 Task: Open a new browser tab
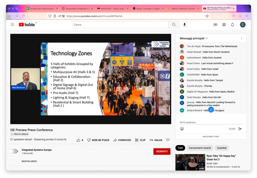[240, 9]
